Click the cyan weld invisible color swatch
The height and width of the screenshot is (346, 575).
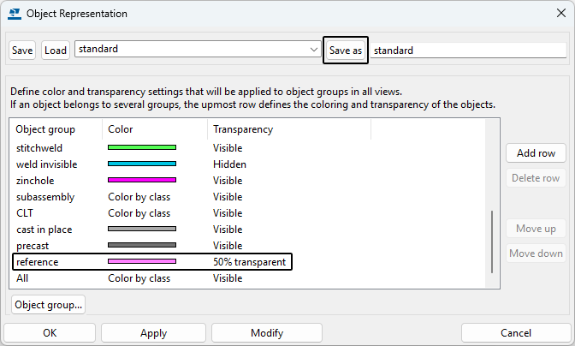click(141, 164)
